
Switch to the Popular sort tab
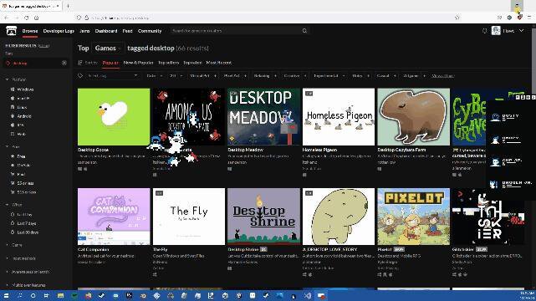point(110,63)
